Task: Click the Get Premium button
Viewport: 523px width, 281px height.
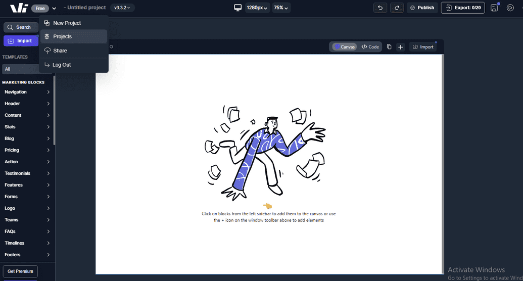Action: pos(20,271)
